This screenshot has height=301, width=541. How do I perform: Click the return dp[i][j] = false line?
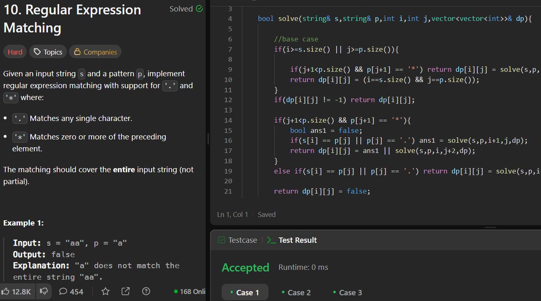click(322, 192)
